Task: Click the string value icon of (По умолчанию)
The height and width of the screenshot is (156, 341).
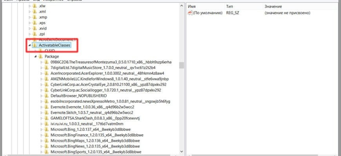Action: pyautogui.click(x=190, y=13)
